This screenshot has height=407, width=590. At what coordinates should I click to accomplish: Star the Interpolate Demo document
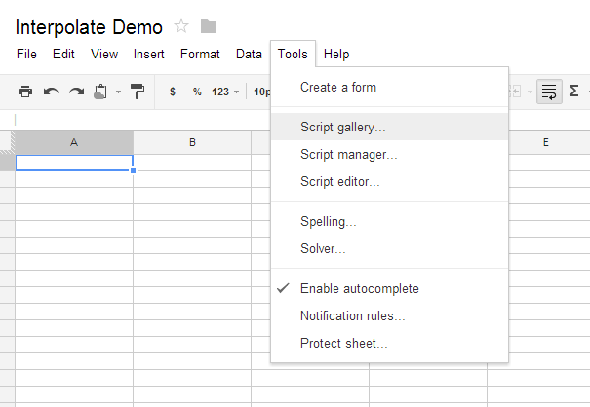(181, 26)
